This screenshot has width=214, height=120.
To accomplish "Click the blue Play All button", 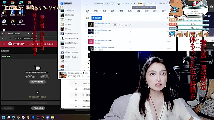I will click(97, 18).
